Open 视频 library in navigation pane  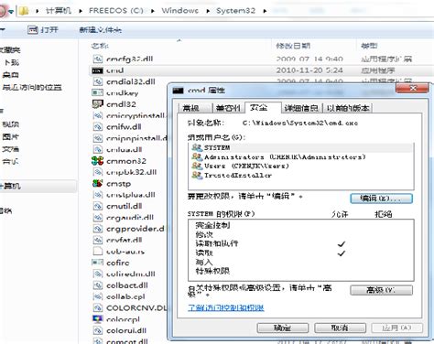click(10, 124)
